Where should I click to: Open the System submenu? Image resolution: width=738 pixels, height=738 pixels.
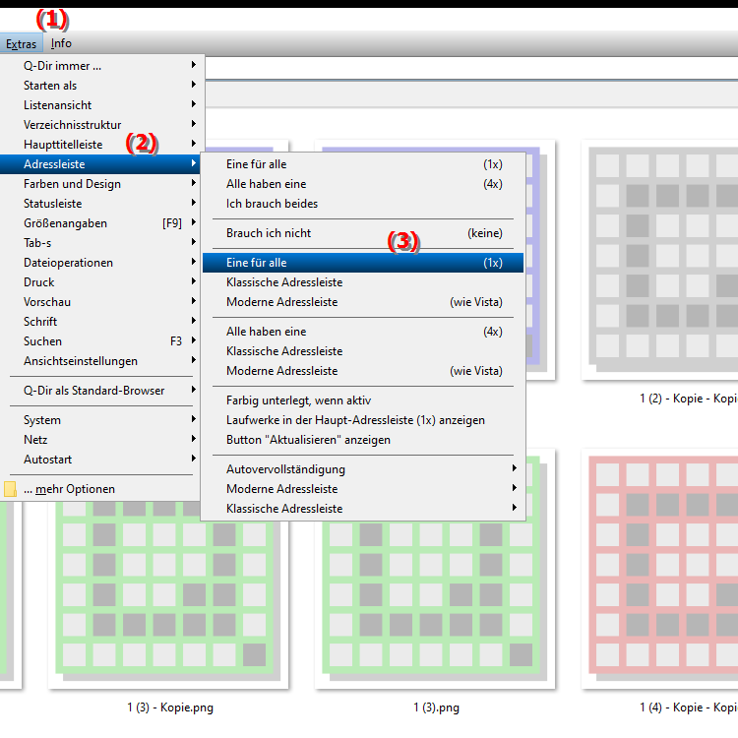click(x=101, y=420)
